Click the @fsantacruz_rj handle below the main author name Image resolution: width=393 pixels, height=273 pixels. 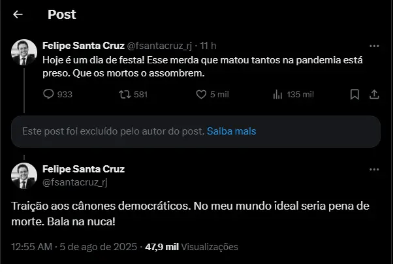click(74, 182)
